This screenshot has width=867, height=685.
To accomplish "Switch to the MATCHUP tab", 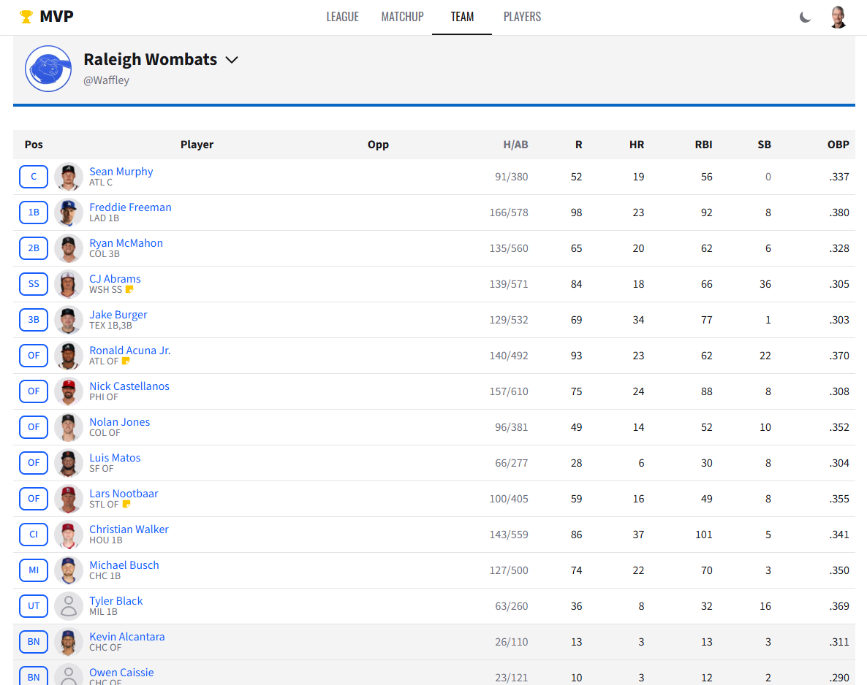I will (402, 17).
